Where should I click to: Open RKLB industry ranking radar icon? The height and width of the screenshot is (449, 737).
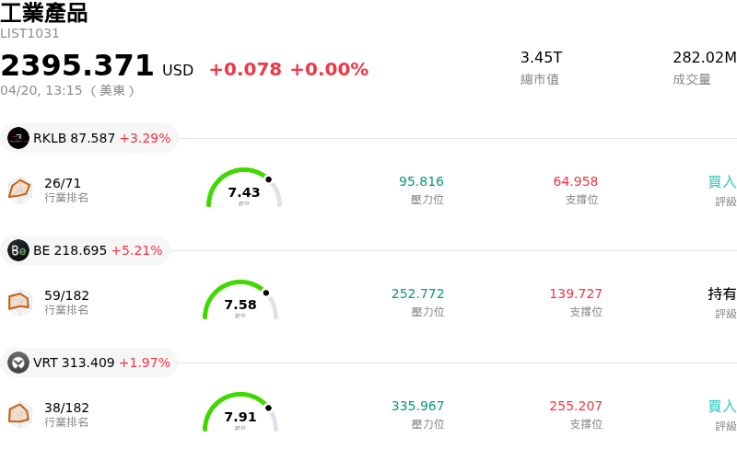click(20, 190)
